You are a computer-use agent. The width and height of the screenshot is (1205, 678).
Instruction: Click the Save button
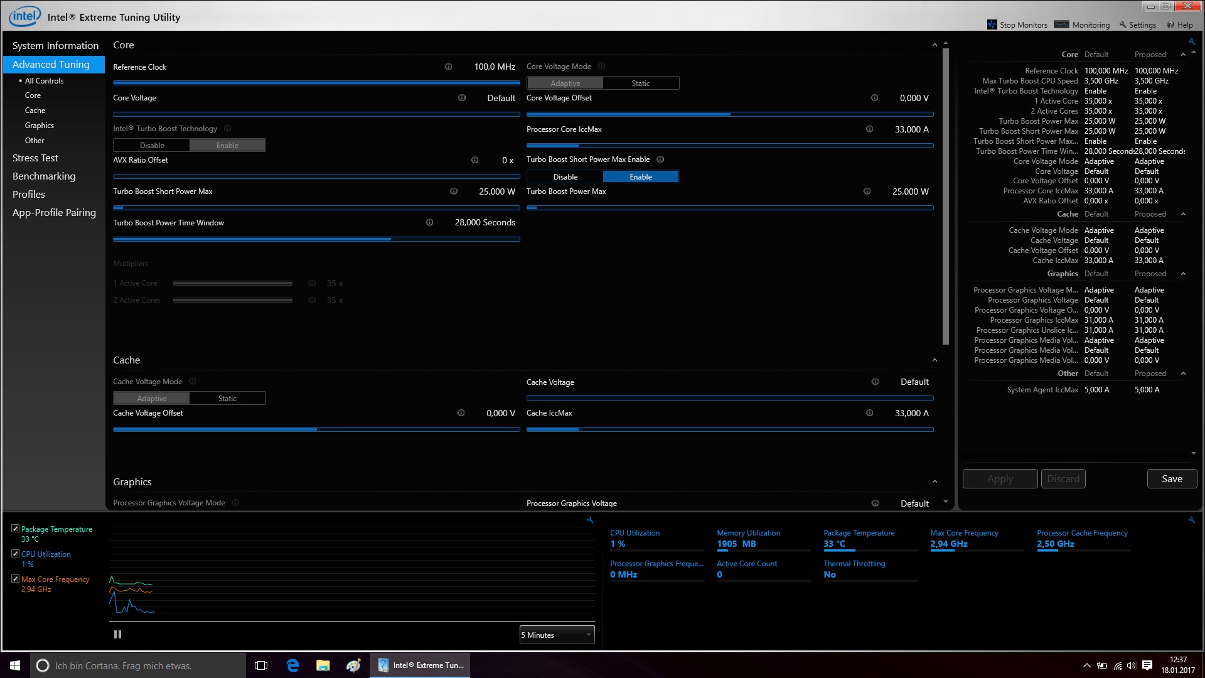click(1172, 479)
